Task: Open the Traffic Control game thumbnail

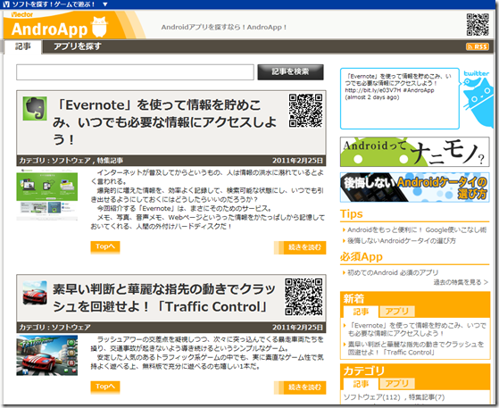Action: pos(47,355)
